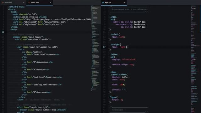Click the Новости anchor line
This screenshot has width=201, height=113.
pos(36,70)
